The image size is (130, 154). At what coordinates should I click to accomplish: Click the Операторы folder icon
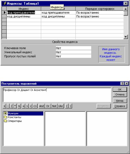pos(5,121)
